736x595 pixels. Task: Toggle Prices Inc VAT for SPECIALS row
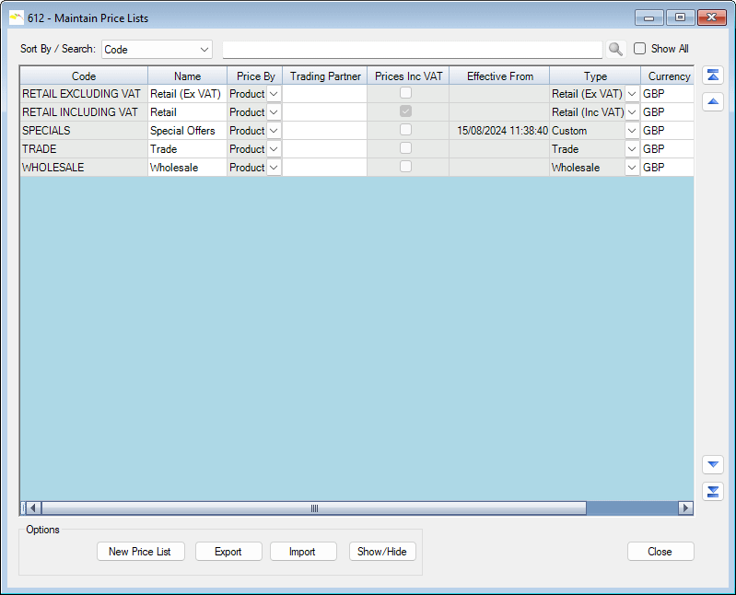405,130
